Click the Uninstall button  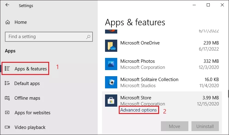click(205, 126)
